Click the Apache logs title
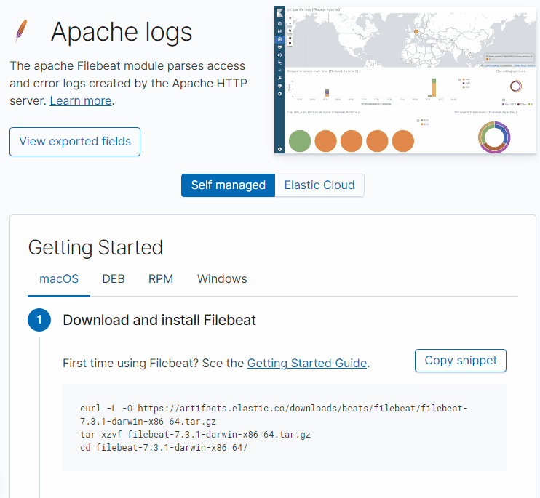The height and width of the screenshot is (498, 540). (122, 32)
